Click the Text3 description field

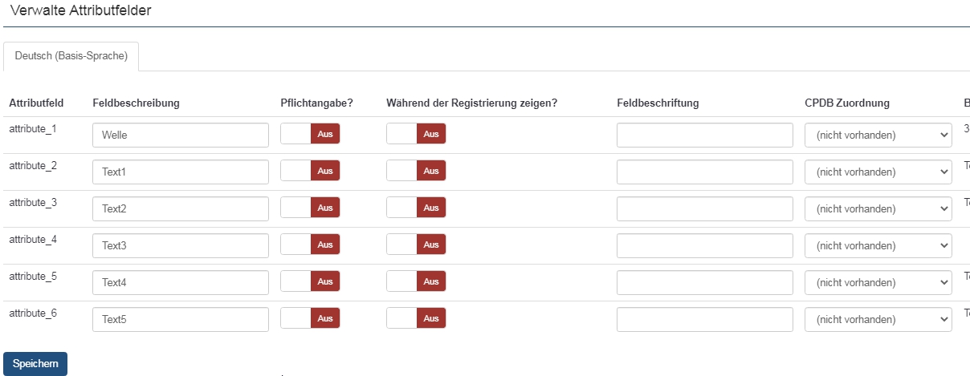[x=181, y=245]
